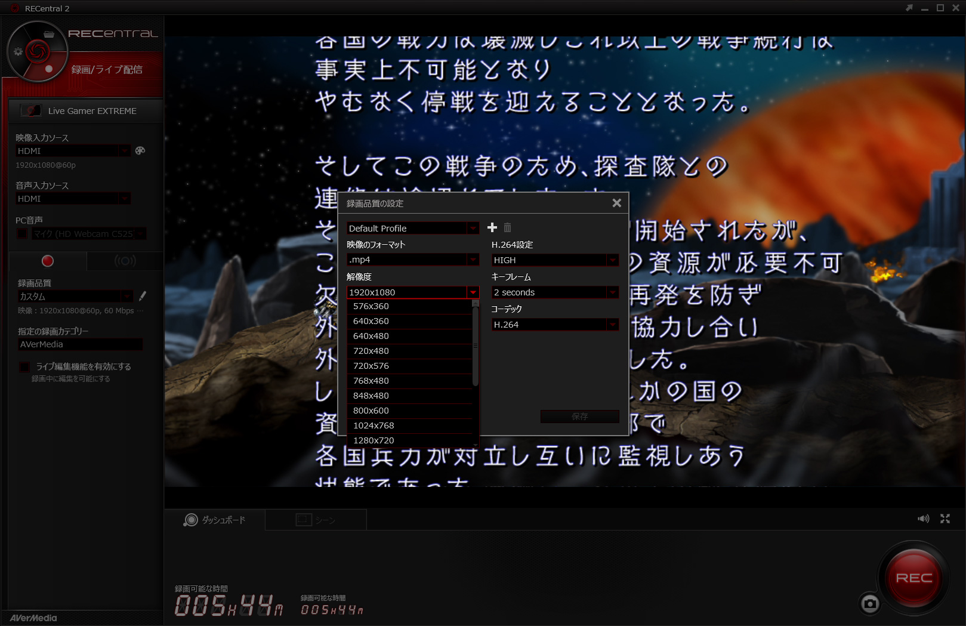Click the 保存 save button

(x=579, y=417)
